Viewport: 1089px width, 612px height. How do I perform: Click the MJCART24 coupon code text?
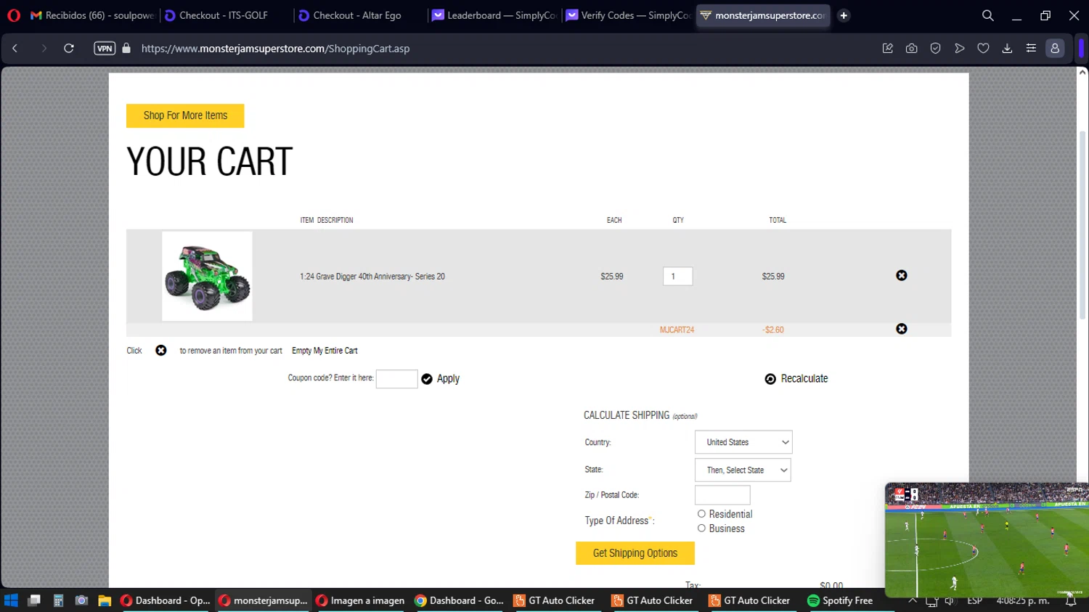pos(677,330)
